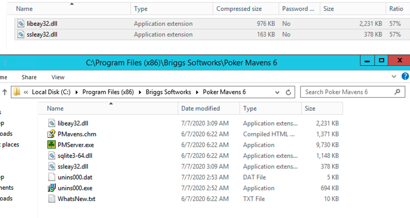
Task: Select the sqlite3-64.dll file icon
Action: click(52, 156)
